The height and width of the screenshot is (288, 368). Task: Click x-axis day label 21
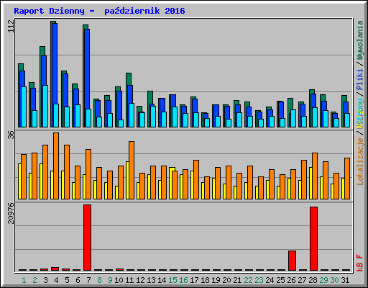click(x=237, y=280)
